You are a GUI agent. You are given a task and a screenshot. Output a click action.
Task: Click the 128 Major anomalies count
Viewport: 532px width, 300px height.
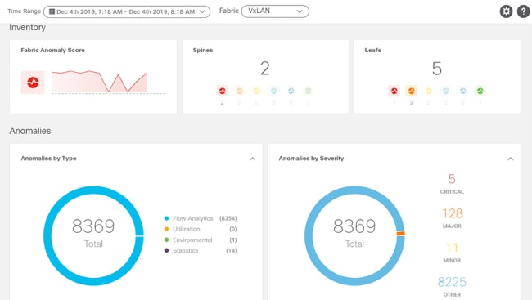click(x=453, y=213)
